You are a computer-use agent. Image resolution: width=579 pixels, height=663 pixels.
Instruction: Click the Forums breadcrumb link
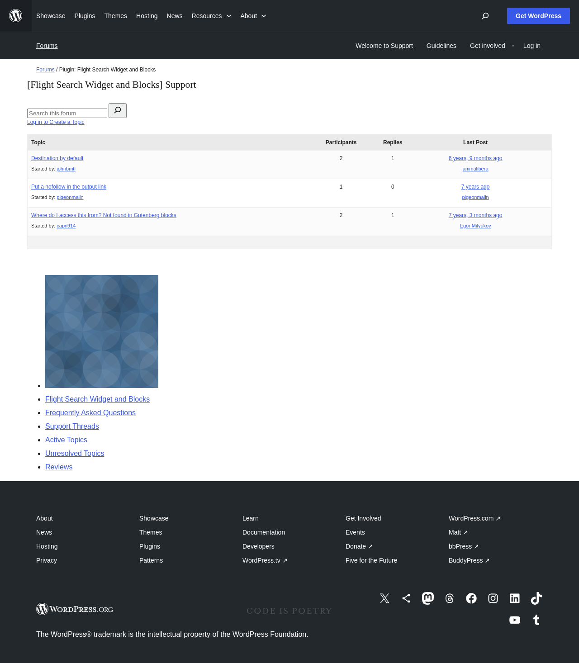coord(45,70)
